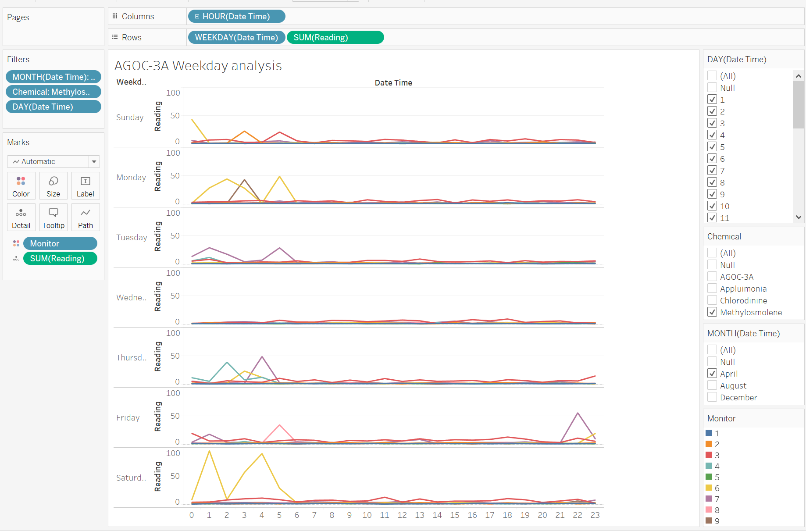This screenshot has width=806, height=531.
Task: Click color icon beside Monitor pill
Action: pos(16,243)
